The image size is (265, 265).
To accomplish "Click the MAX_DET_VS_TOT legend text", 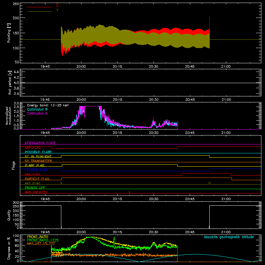I will point(41,243).
